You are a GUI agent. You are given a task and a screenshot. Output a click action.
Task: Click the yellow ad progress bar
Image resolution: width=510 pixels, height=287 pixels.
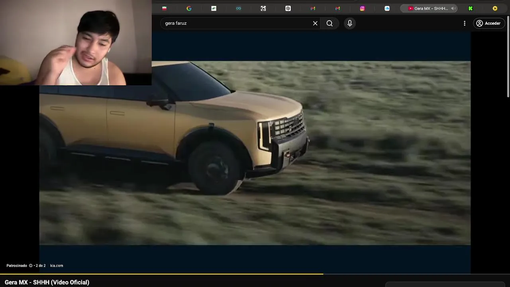pos(161,274)
